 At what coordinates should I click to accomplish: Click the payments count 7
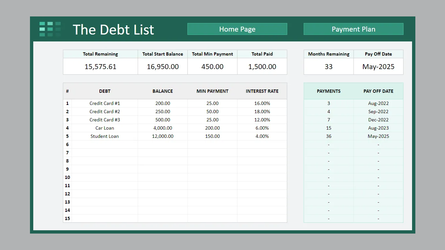click(x=329, y=120)
